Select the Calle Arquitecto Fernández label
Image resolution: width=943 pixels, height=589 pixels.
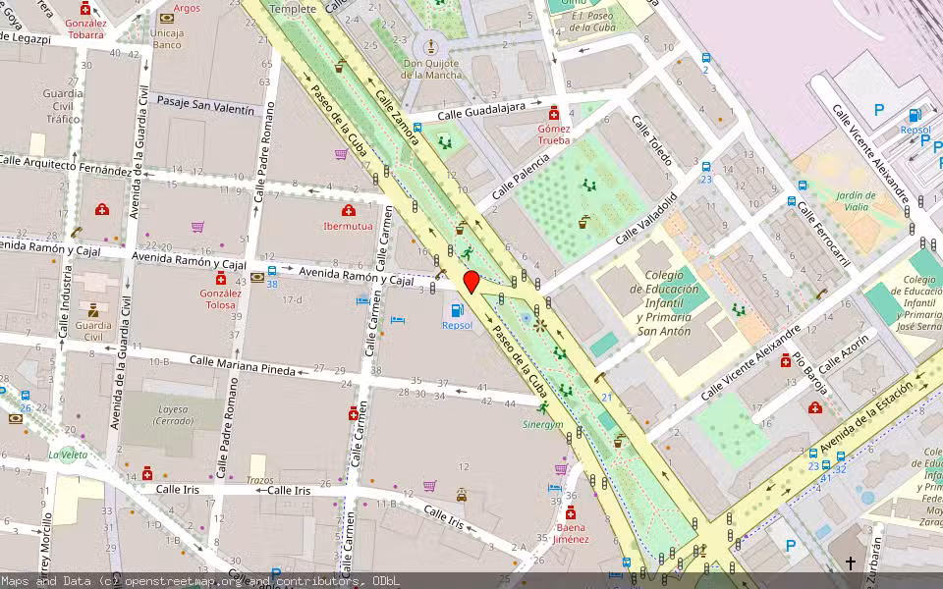pyautogui.click(x=66, y=165)
